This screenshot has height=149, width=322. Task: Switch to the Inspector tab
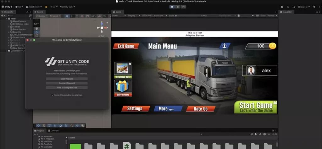click(x=286, y=12)
